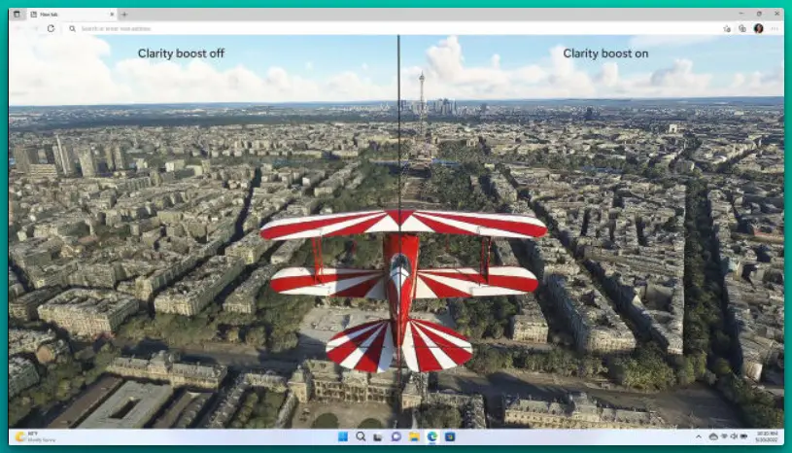Open the battery tray icon
The height and width of the screenshot is (453, 792).
[x=743, y=436]
